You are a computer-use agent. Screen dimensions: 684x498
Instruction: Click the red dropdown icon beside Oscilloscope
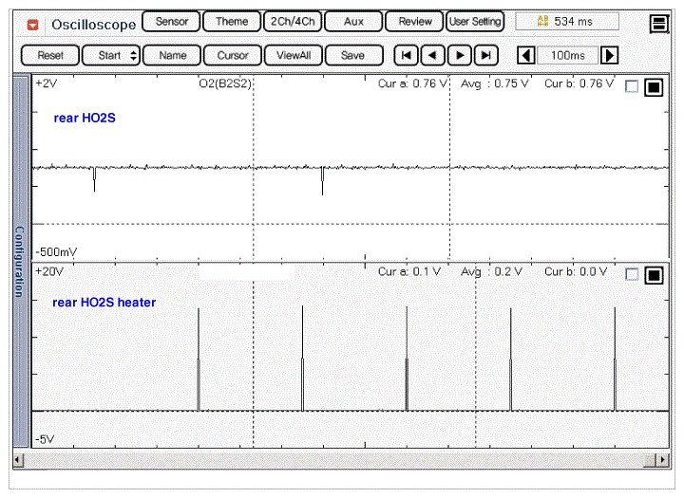(x=34, y=24)
